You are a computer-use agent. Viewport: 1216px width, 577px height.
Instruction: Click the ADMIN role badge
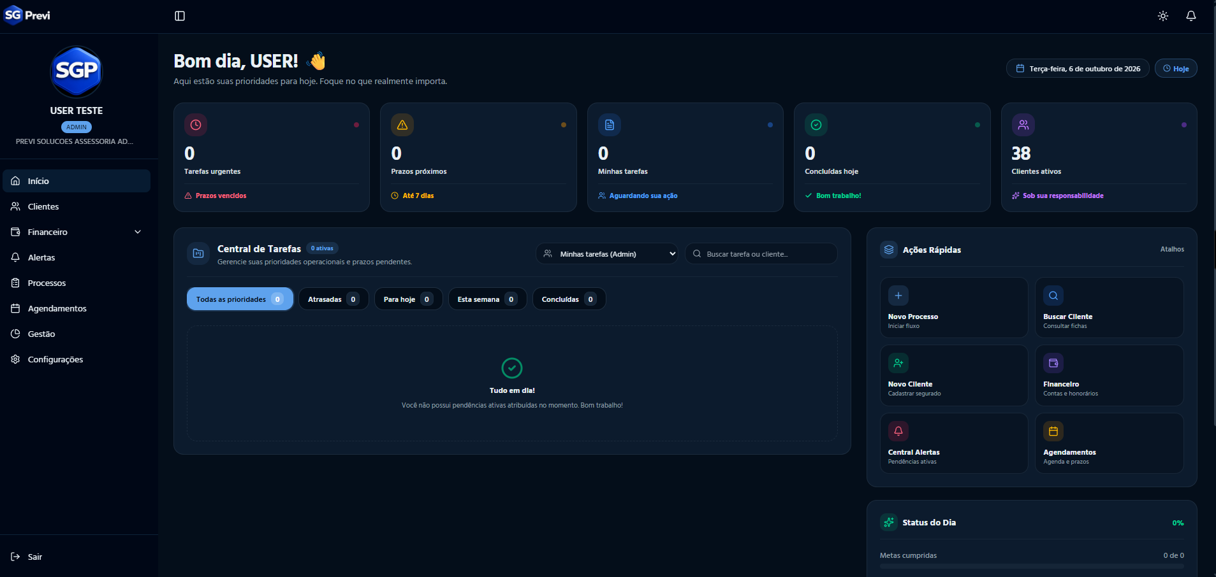click(77, 127)
